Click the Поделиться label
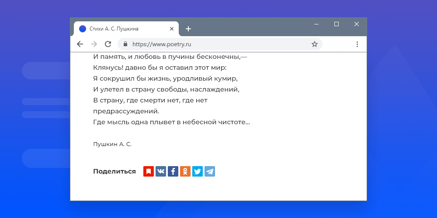This screenshot has height=218, width=437. coord(114,171)
